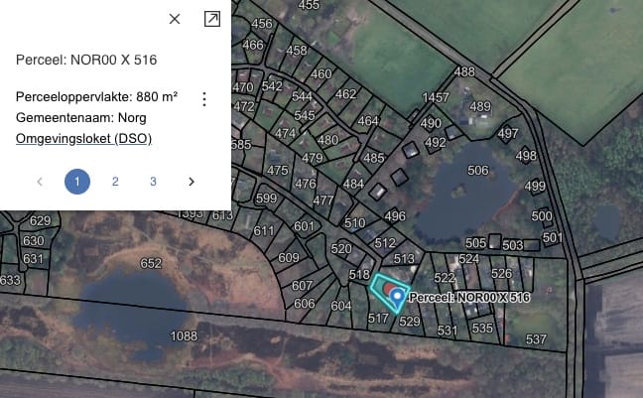Switch to page 3 of results
The height and width of the screenshot is (398, 643).
[x=153, y=182]
